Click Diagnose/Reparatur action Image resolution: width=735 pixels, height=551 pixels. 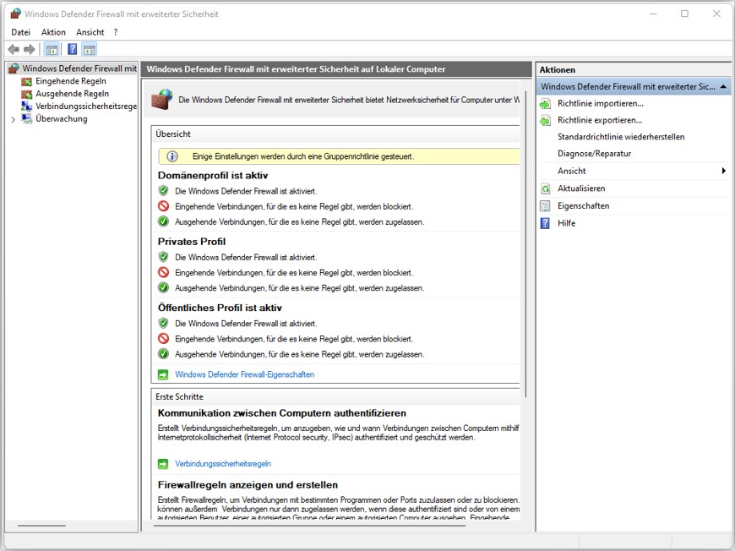click(595, 154)
